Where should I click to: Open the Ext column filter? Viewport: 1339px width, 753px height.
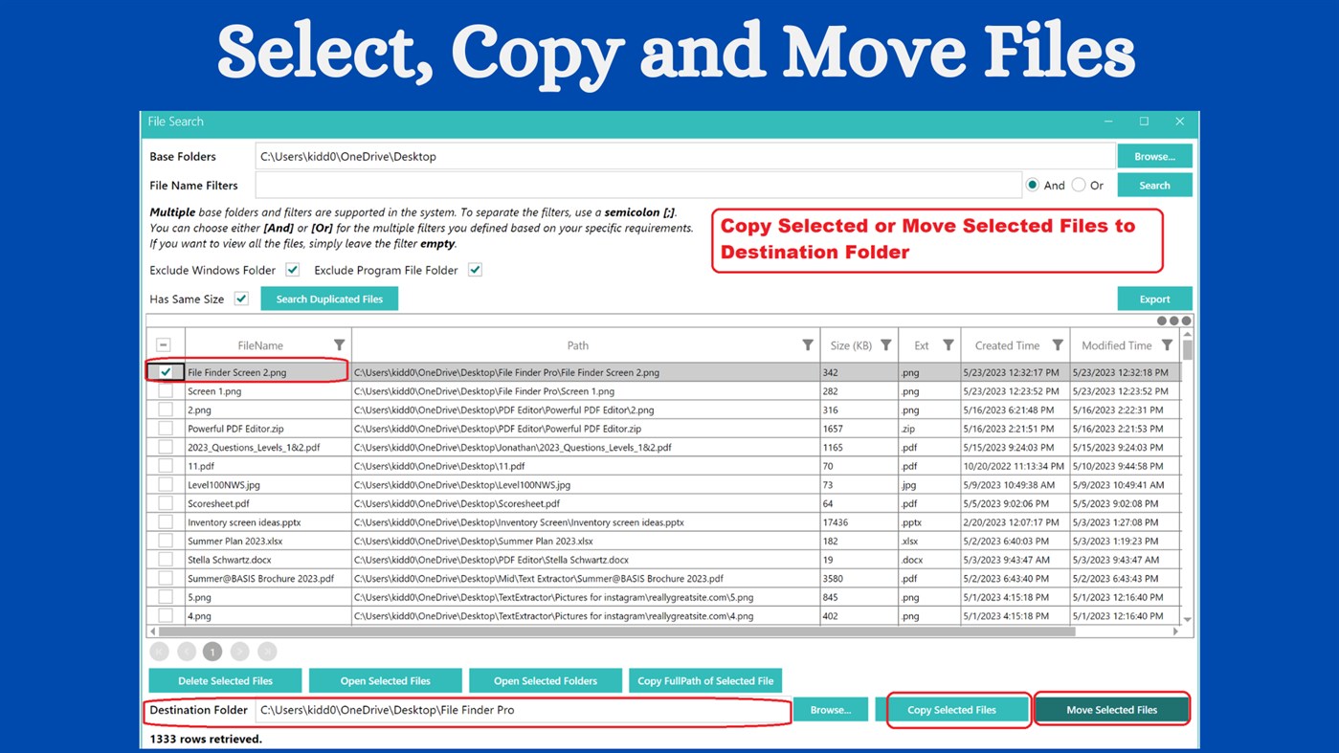coord(948,343)
